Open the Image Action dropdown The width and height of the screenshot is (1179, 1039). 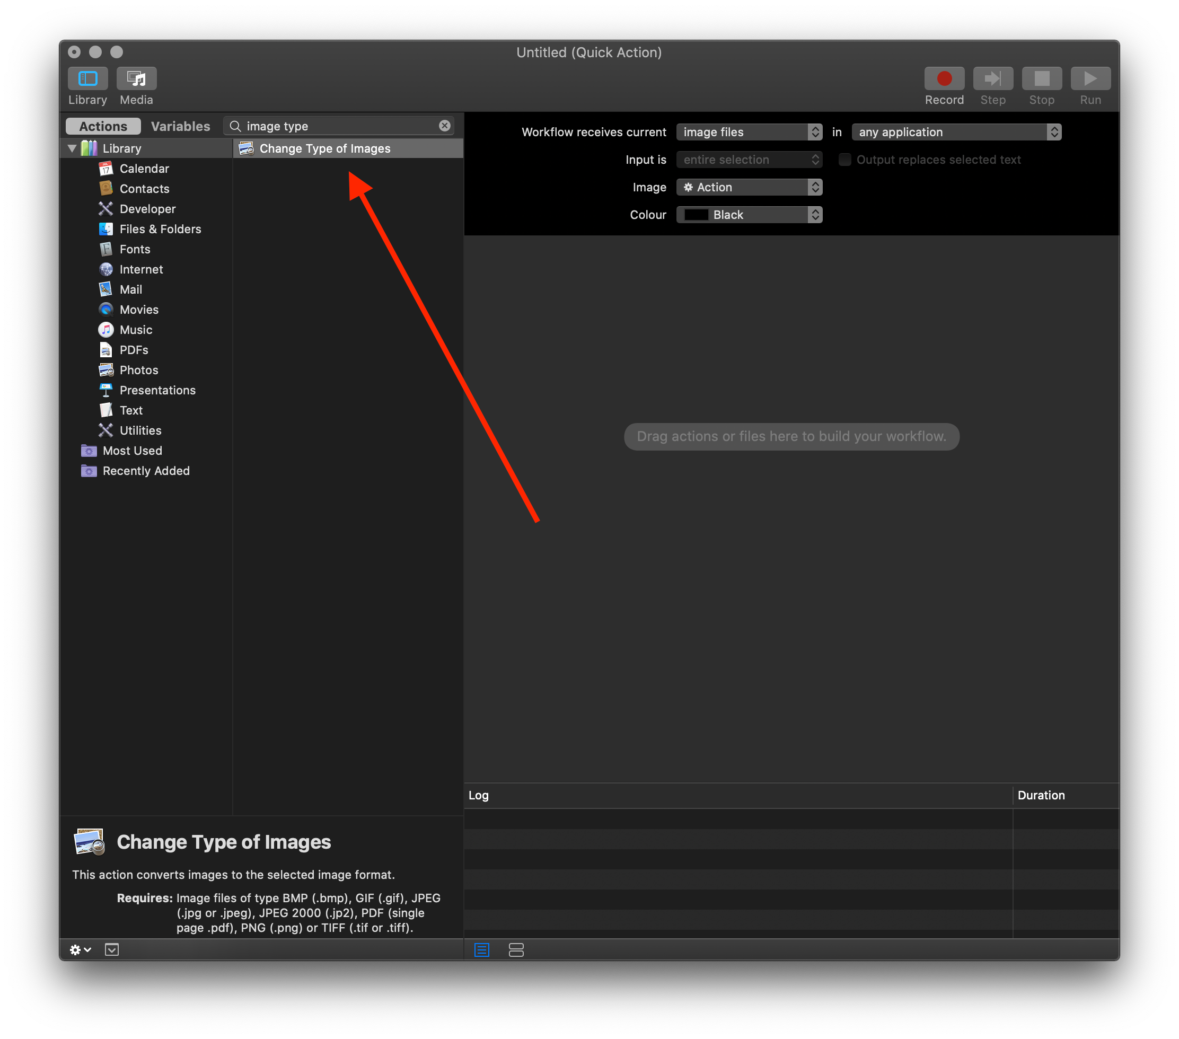(x=749, y=188)
